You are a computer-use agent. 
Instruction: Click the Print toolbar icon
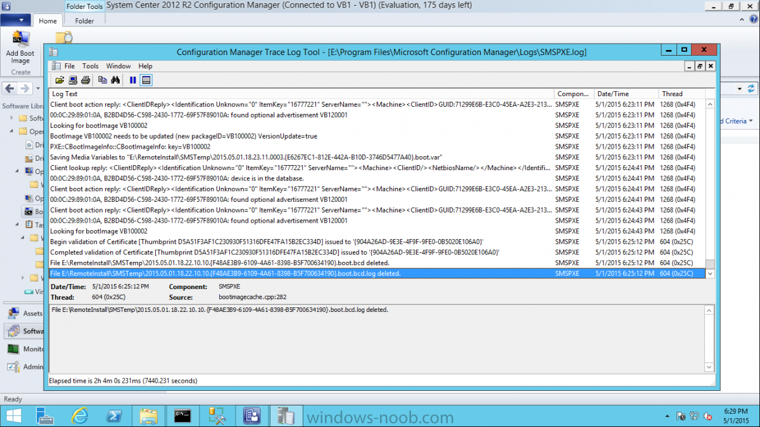85,80
